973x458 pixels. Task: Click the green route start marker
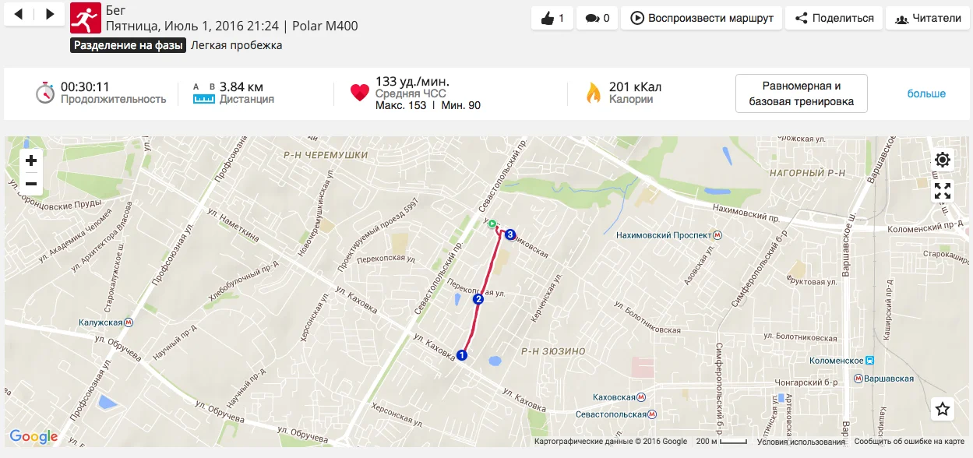(492, 222)
